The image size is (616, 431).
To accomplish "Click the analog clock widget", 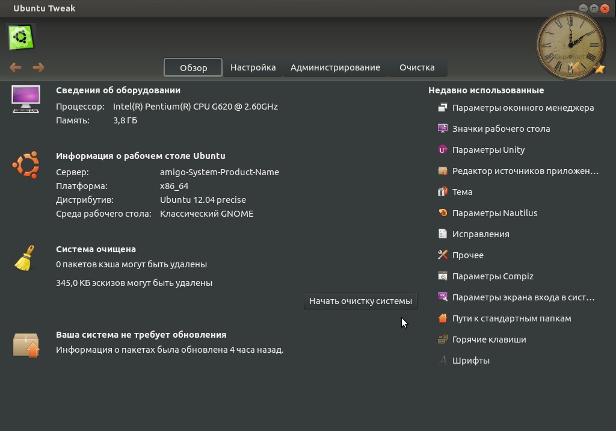I will [x=570, y=45].
